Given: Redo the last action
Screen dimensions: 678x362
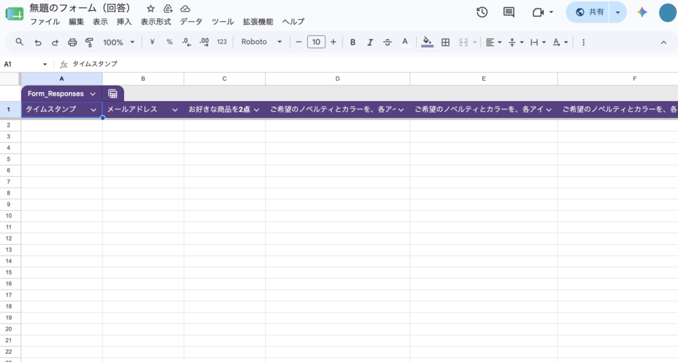Looking at the screenshot, I should (55, 42).
